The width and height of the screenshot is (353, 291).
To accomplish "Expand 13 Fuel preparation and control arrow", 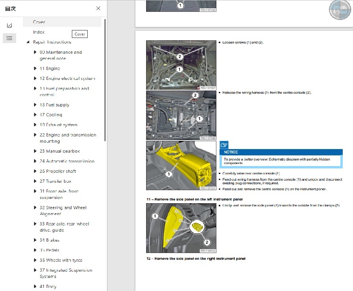I will coord(35,89).
